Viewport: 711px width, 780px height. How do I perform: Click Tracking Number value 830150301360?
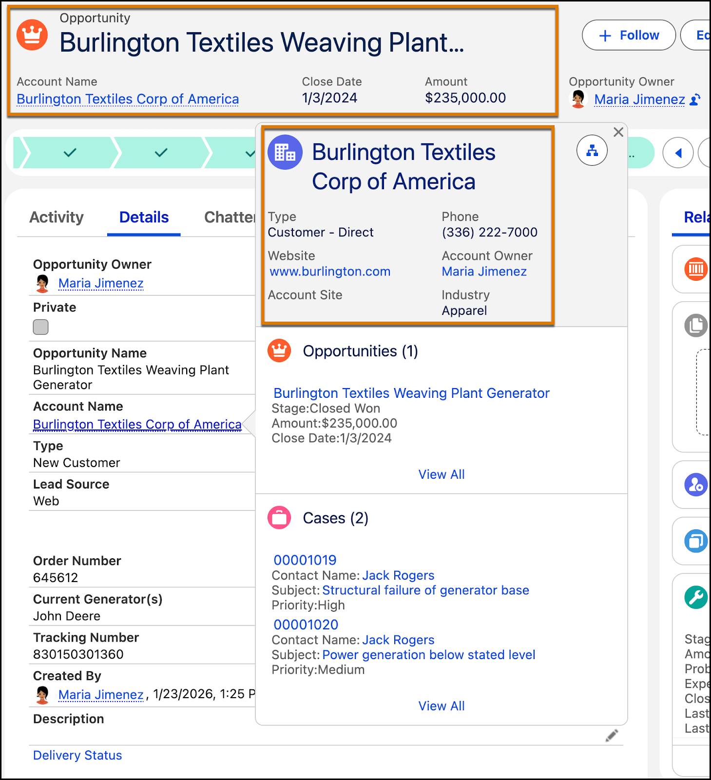coord(78,654)
